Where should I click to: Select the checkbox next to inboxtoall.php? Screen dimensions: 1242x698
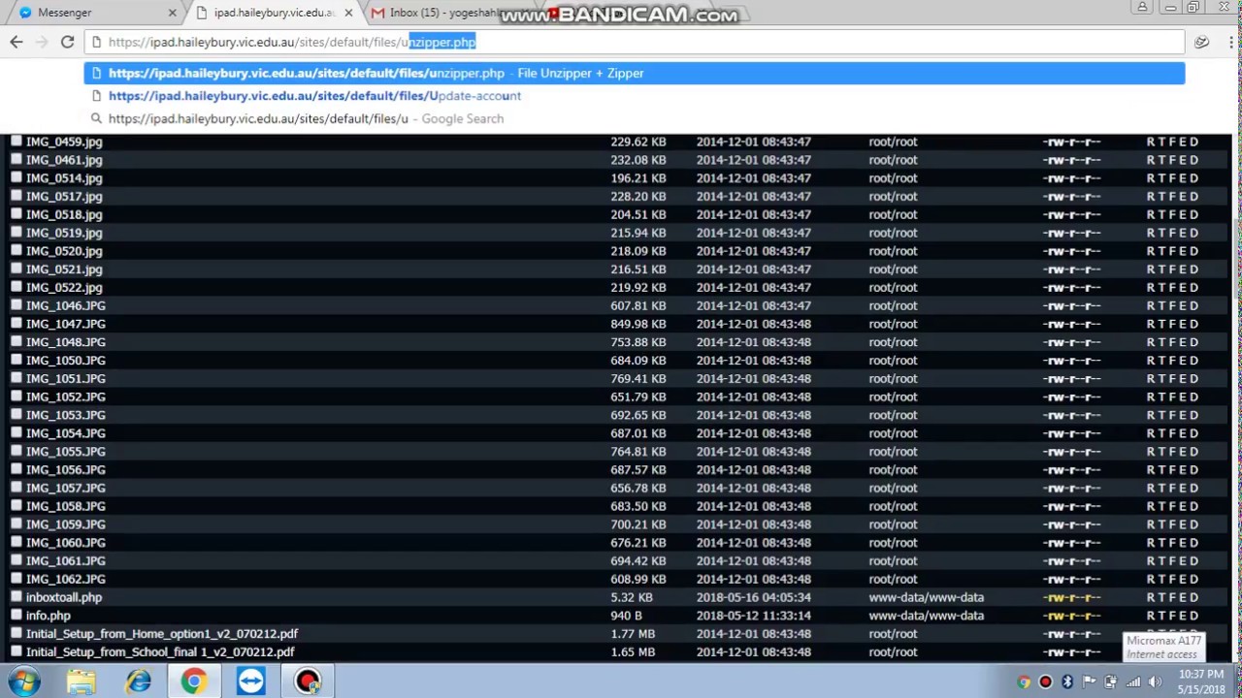click(16, 597)
